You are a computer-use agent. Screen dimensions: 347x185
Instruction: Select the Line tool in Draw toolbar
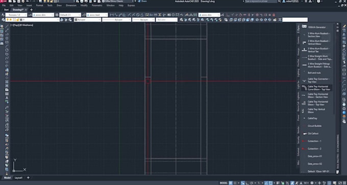coord(7,27)
